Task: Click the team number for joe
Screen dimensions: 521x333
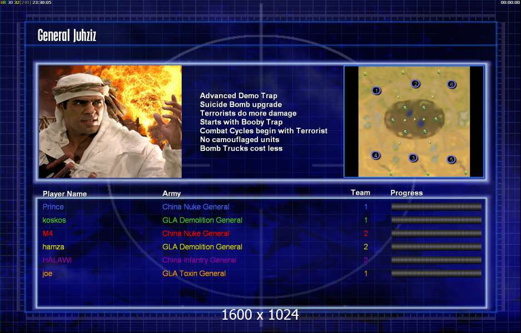Action: pos(366,274)
